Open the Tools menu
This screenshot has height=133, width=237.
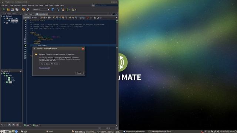(x=51, y=6)
